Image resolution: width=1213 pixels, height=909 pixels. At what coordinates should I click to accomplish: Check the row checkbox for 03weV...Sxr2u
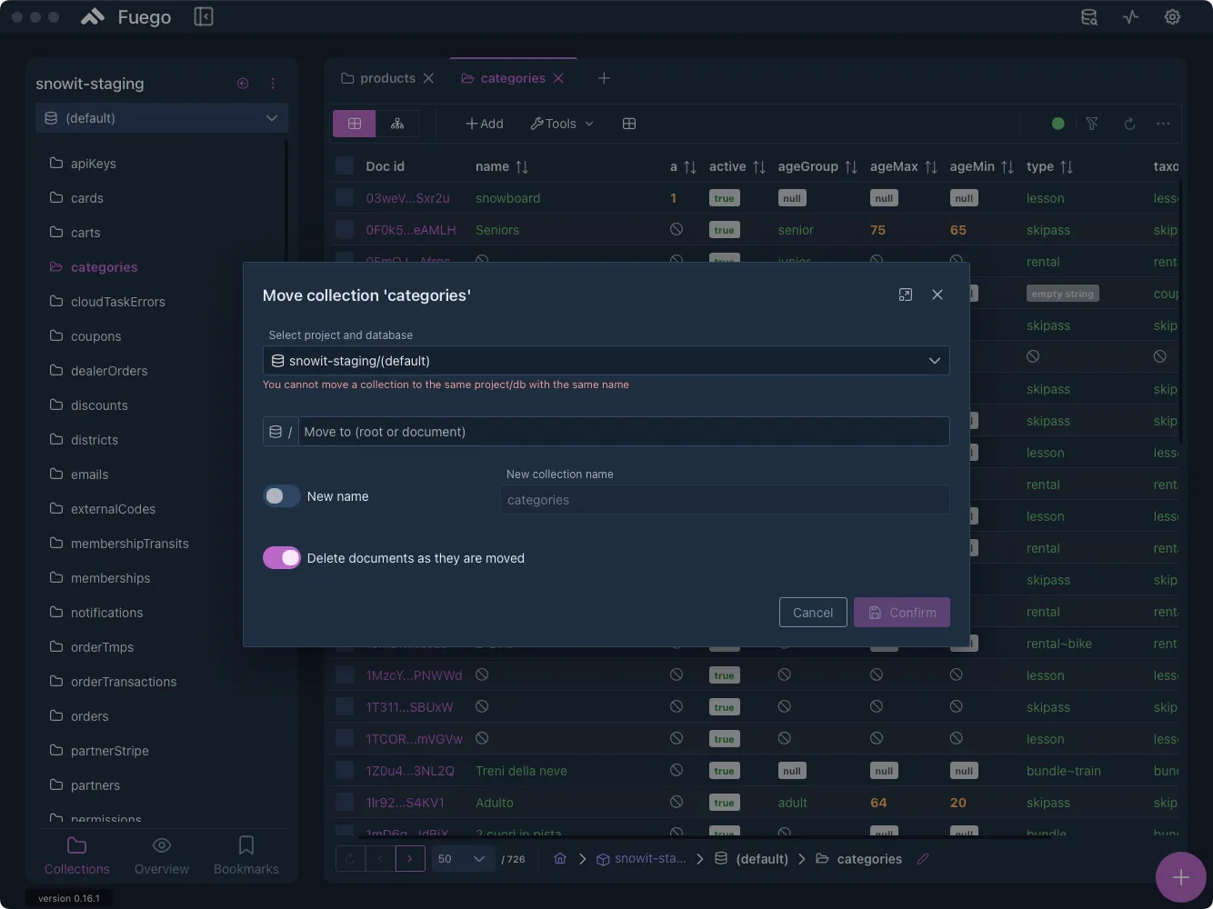pyautogui.click(x=345, y=197)
